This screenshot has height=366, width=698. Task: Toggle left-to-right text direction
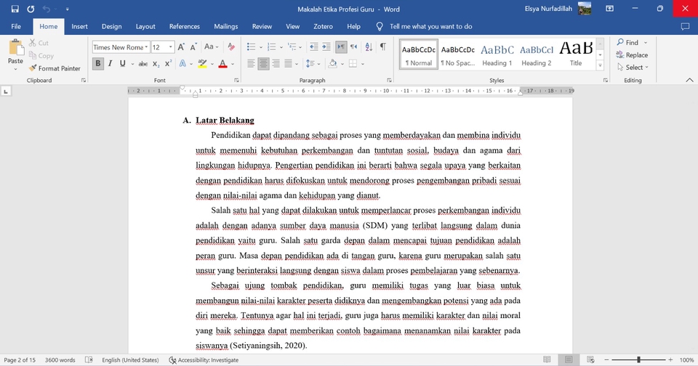click(342, 46)
